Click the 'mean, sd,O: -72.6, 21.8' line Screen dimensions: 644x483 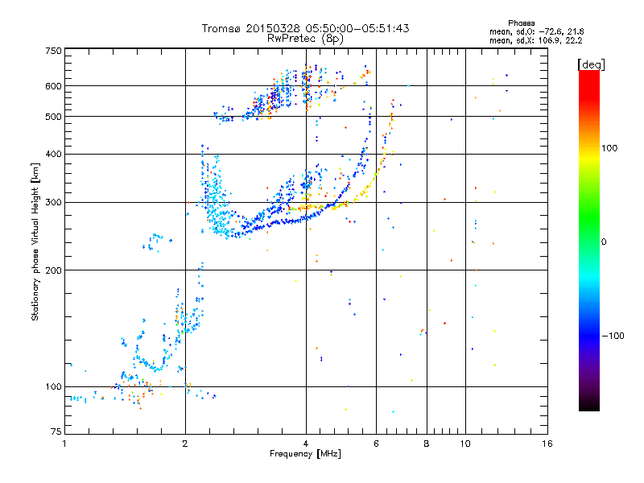click(x=536, y=31)
